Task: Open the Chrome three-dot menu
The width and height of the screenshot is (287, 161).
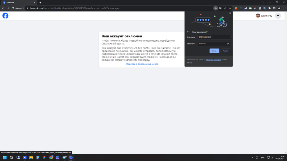Action: 284,8
